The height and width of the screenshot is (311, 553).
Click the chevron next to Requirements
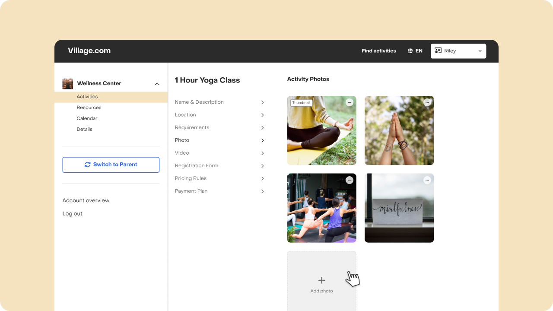coord(263,128)
